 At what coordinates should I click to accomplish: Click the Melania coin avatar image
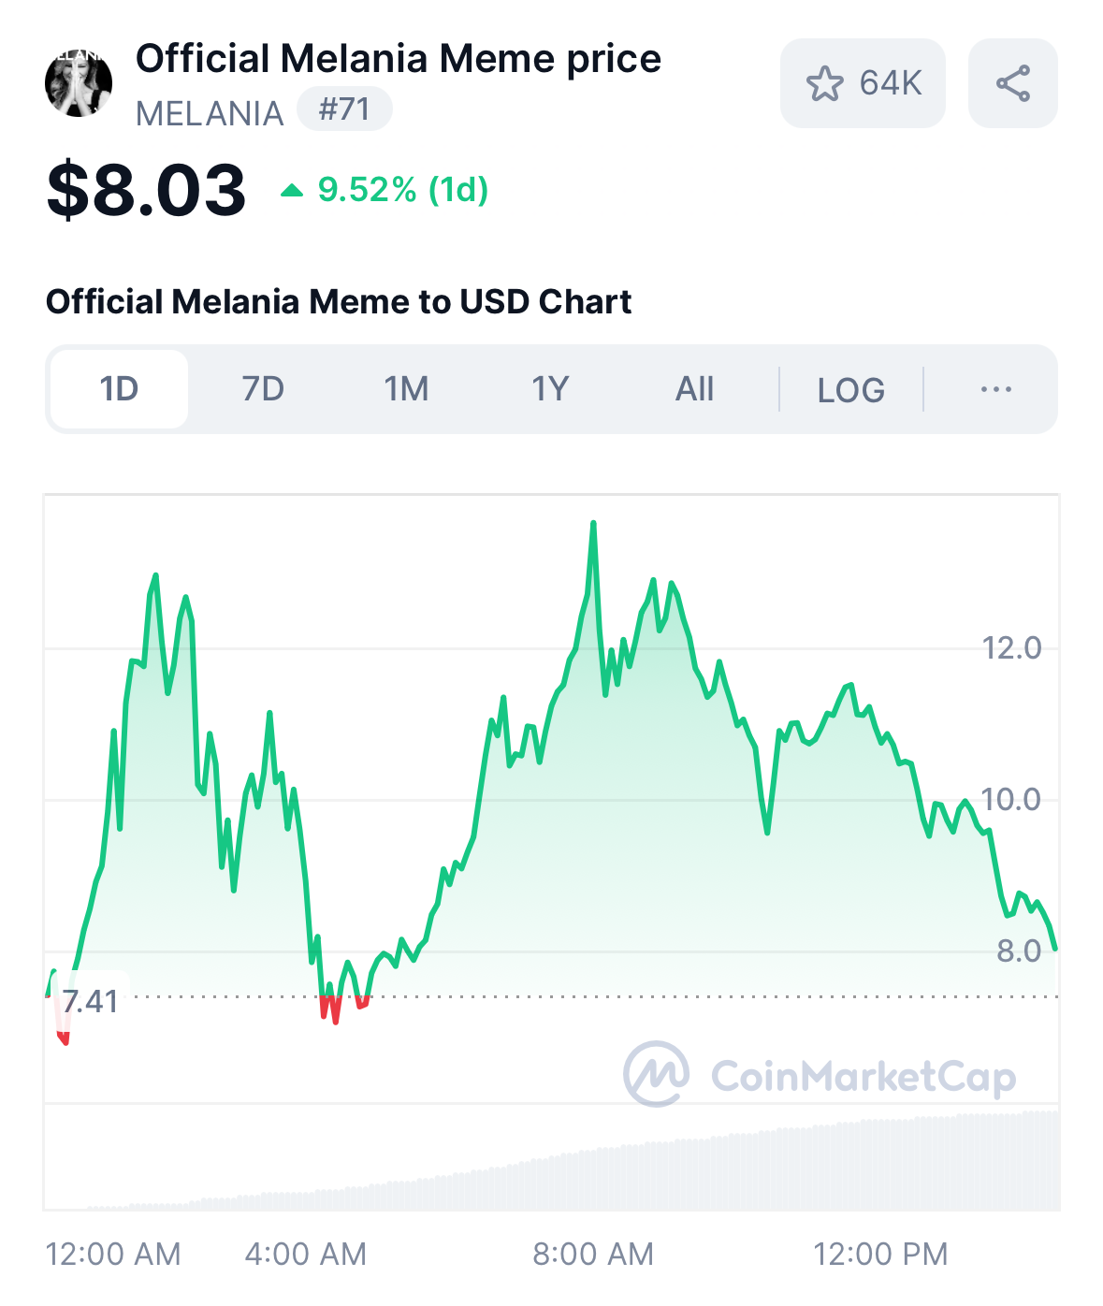(79, 83)
